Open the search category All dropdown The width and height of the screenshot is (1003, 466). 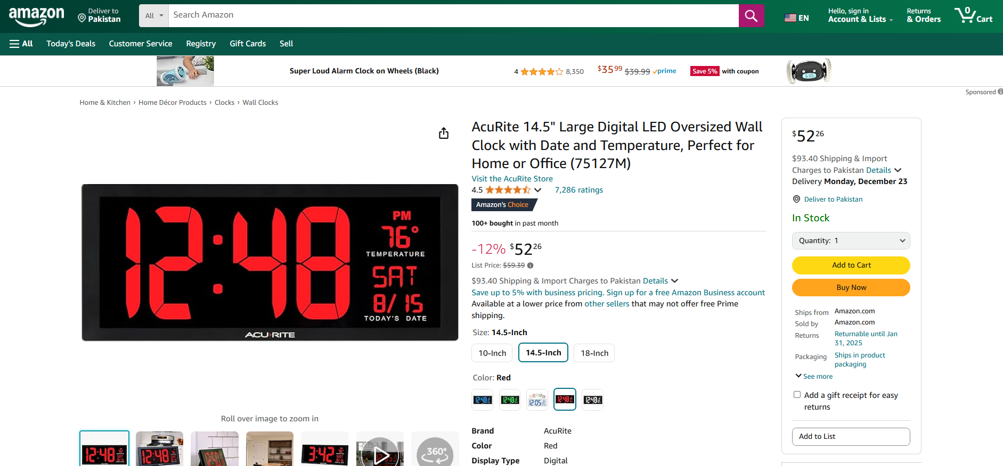(154, 15)
